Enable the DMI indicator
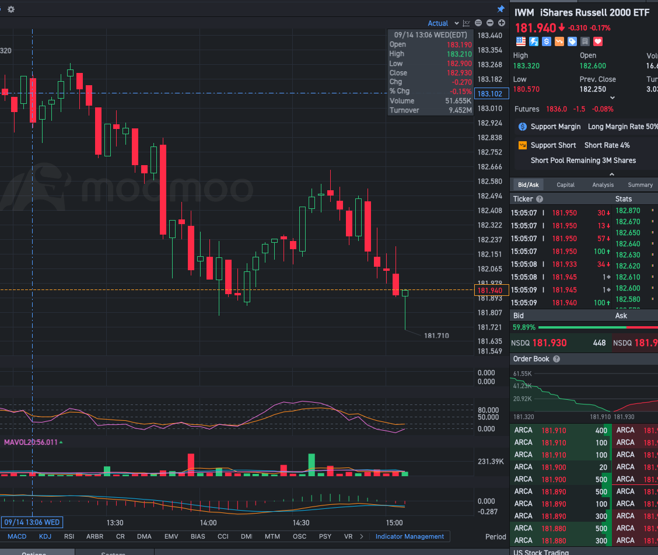 247,536
